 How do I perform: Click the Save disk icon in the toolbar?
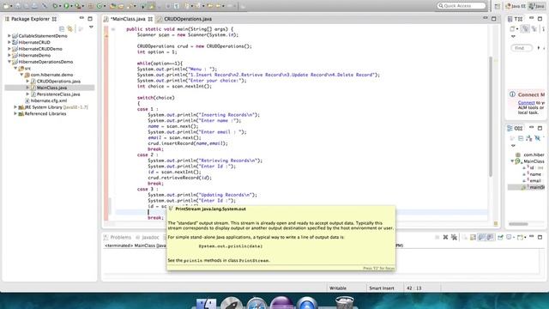coord(18,6)
